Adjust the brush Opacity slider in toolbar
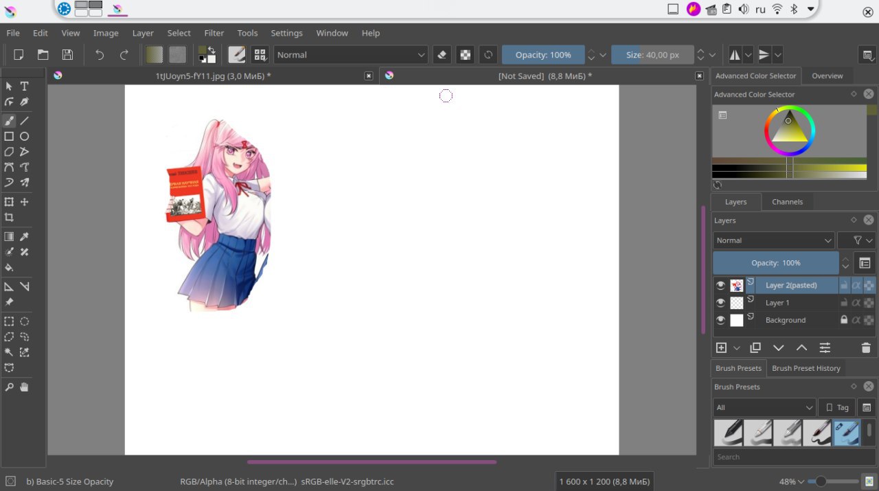The width and height of the screenshot is (879, 491). coord(543,55)
